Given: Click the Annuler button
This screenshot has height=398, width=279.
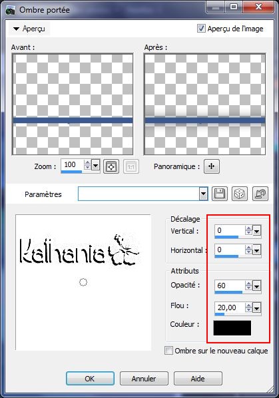Looking at the screenshot, I should pyautogui.click(x=144, y=379).
